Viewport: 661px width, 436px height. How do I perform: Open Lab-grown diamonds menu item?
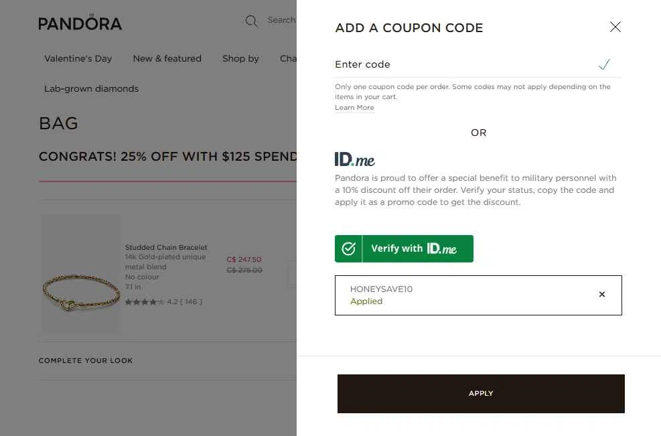[91, 88]
